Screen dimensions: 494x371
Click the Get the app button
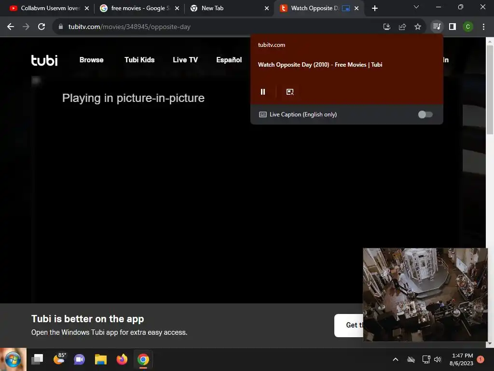(x=349, y=325)
